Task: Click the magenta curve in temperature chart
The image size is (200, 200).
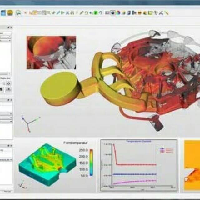Action: (x=135, y=182)
